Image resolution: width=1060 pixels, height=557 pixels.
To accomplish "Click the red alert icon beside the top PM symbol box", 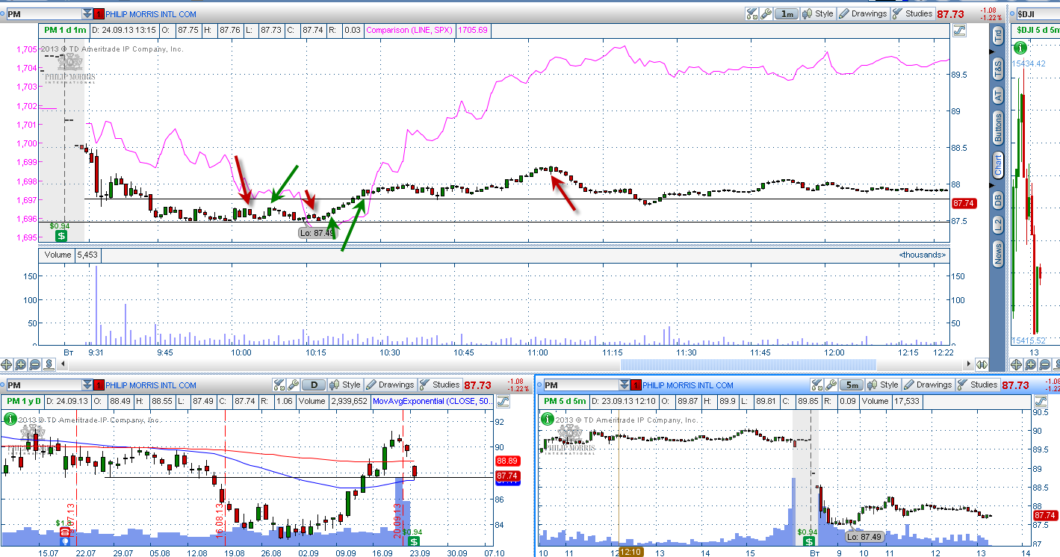I will click(x=100, y=13).
